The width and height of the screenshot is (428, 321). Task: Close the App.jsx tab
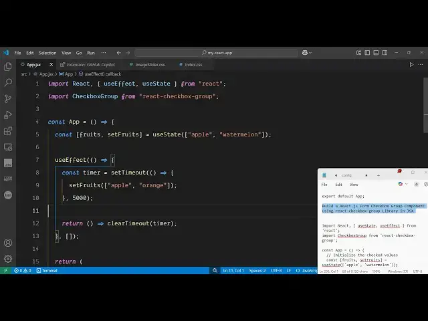(x=51, y=65)
